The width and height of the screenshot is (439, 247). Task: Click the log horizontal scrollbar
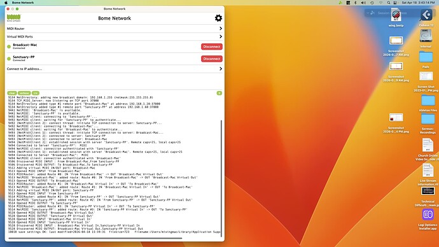[95, 238]
